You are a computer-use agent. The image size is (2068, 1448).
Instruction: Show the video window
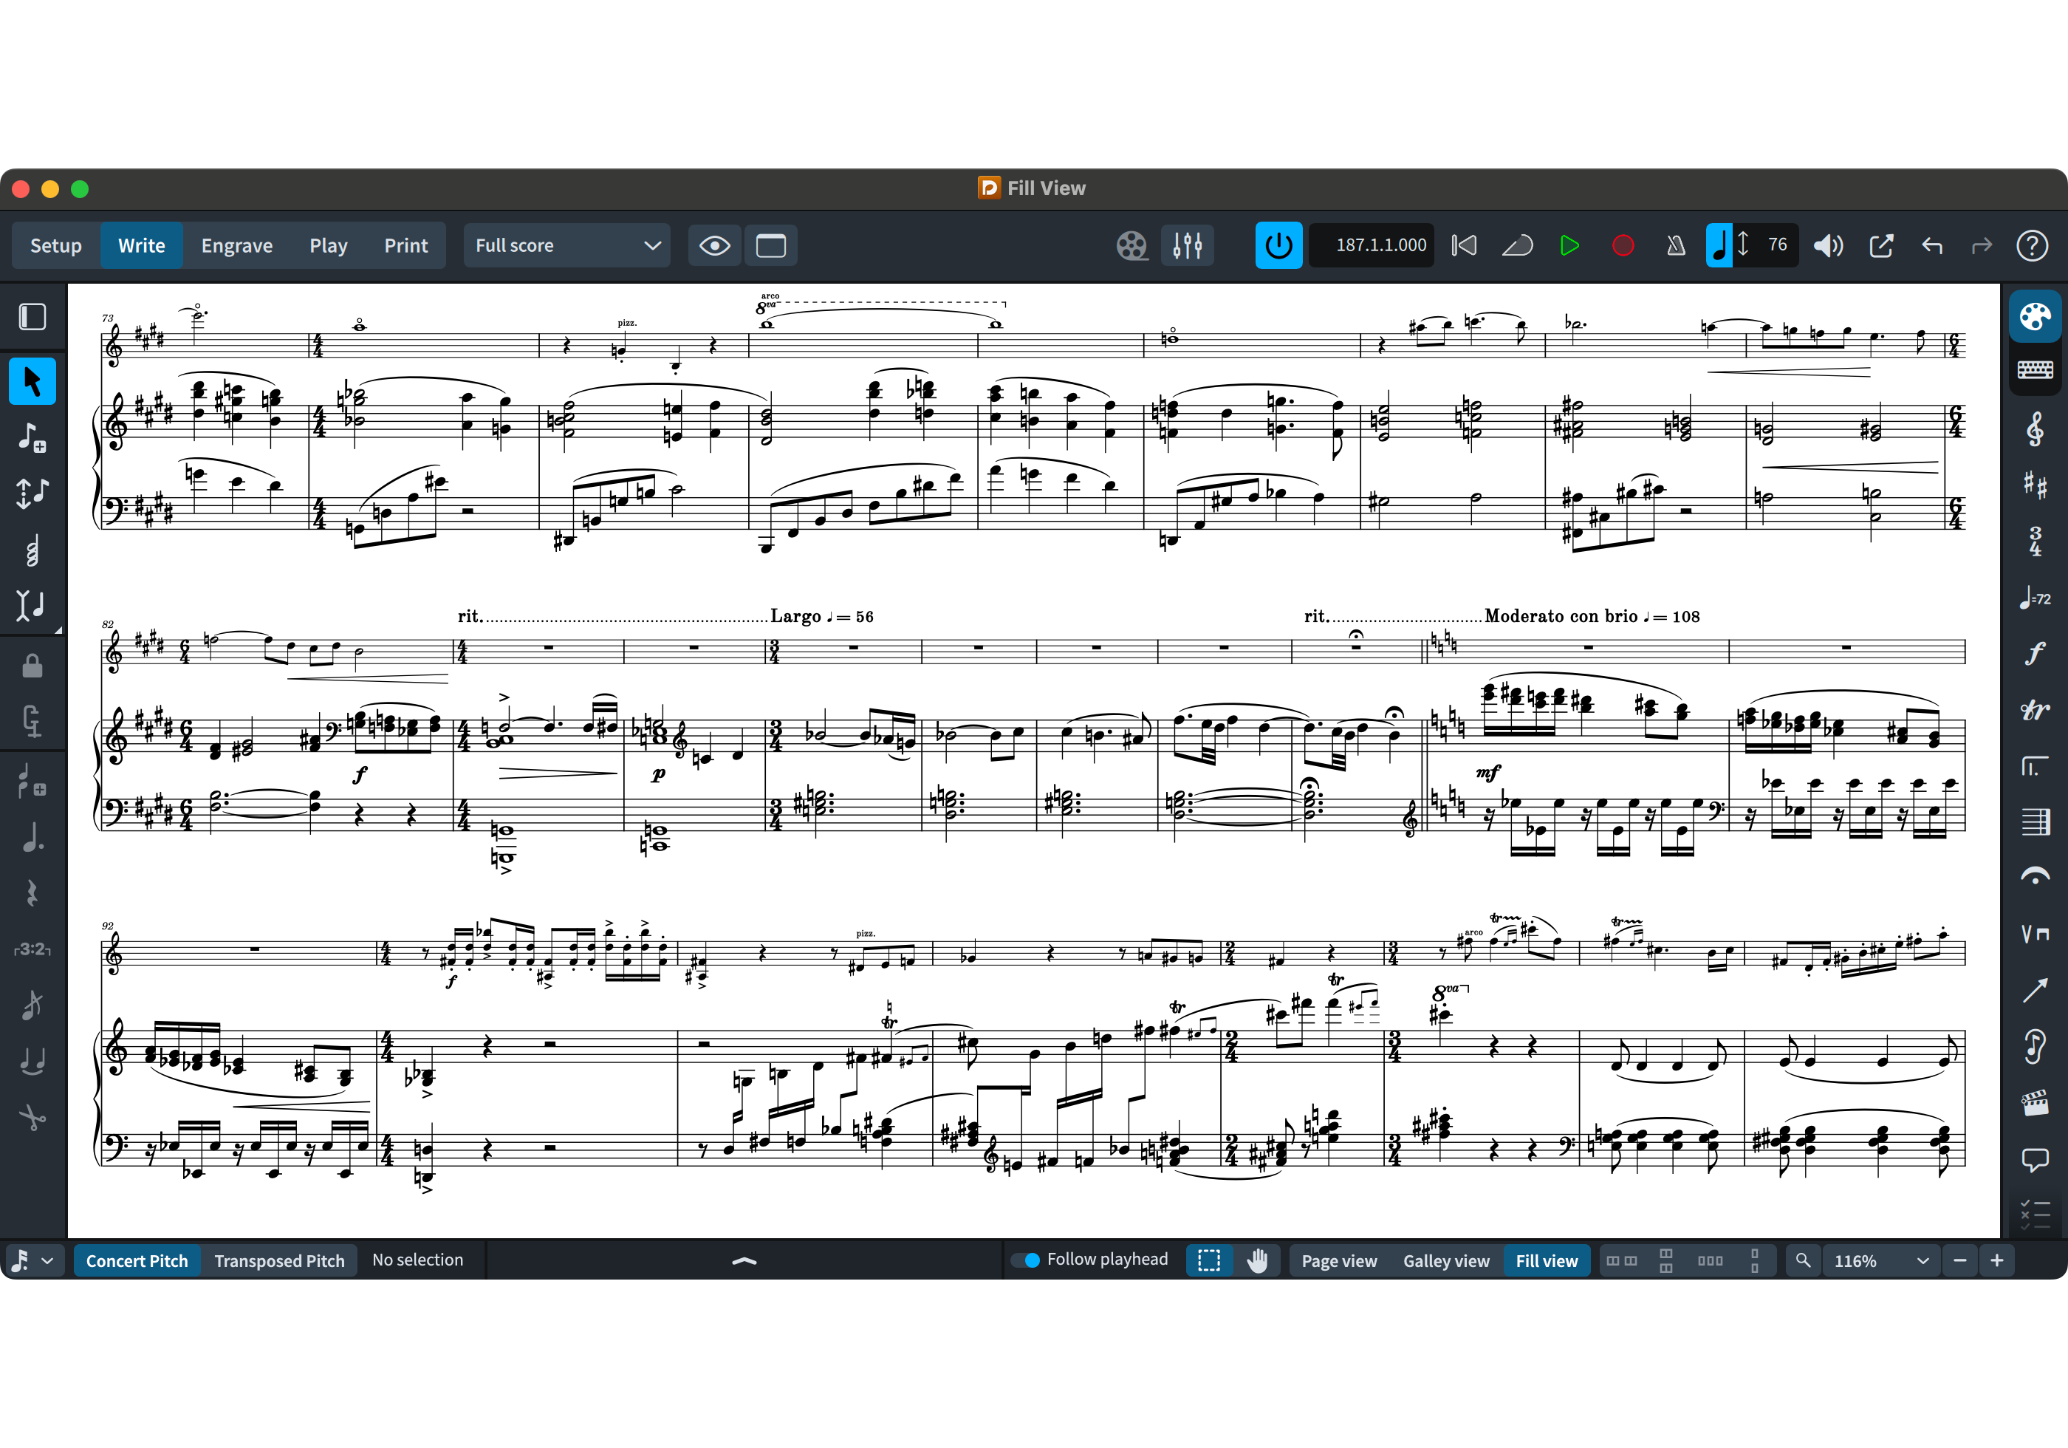point(1132,245)
